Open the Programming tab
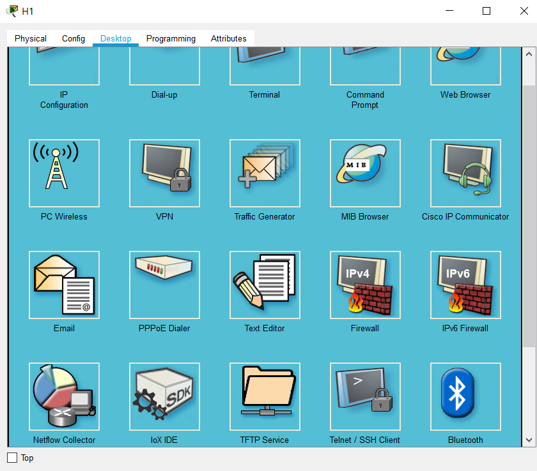This screenshot has width=537, height=471. 171,38
